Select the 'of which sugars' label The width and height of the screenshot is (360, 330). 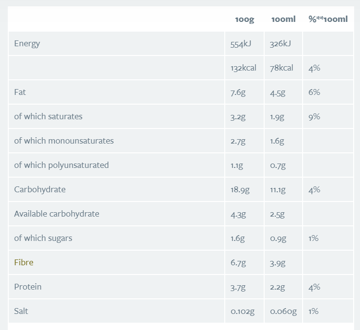pyautogui.click(x=43, y=238)
